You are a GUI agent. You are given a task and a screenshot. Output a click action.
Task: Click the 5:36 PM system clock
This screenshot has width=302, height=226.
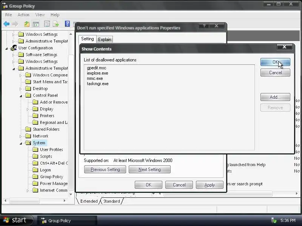pos(288,220)
